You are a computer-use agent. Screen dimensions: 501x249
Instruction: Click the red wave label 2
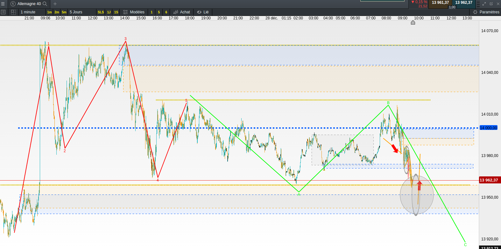(65, 151)
